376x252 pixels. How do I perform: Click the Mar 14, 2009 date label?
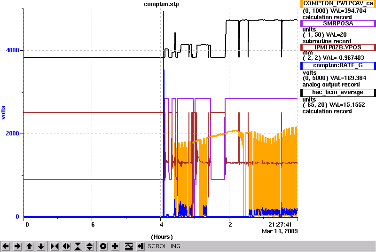tap(280, 231)
